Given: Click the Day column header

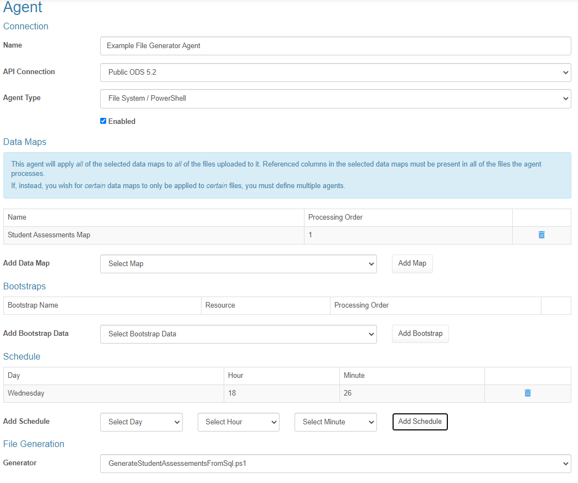Looking at the screenshot, I should coord(14,376).
